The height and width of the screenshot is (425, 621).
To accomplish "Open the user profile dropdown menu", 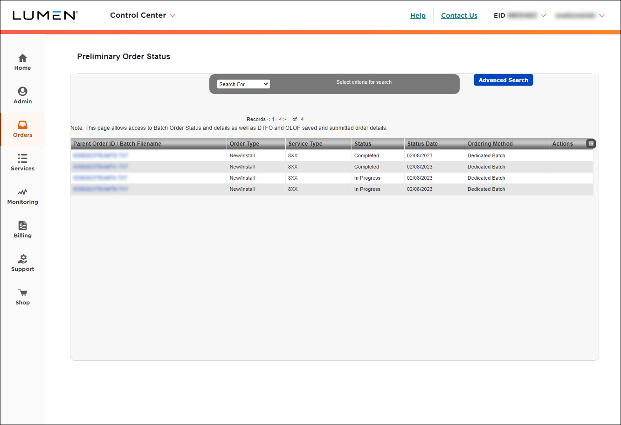I will pos(580,15).
